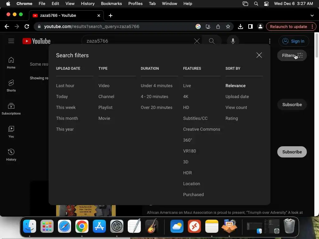
Task: Go back with browser back arrow
Action: (7, 27)
